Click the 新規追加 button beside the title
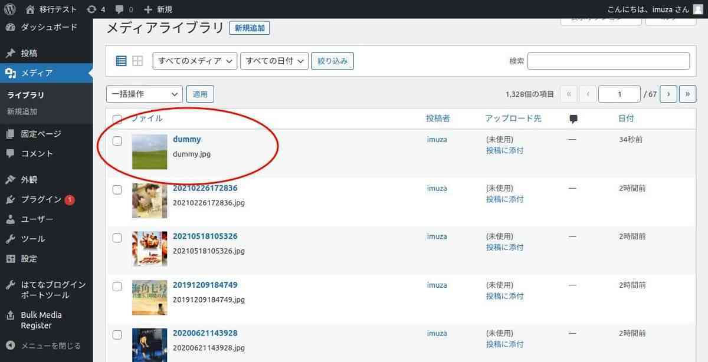Screen dimensions: 708x362 (250, 28)
